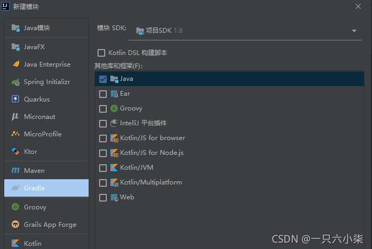Image resolution: width=372 pixels, height=249 pixels.
Task: Select Quarkus label
Action: point(37,99)
